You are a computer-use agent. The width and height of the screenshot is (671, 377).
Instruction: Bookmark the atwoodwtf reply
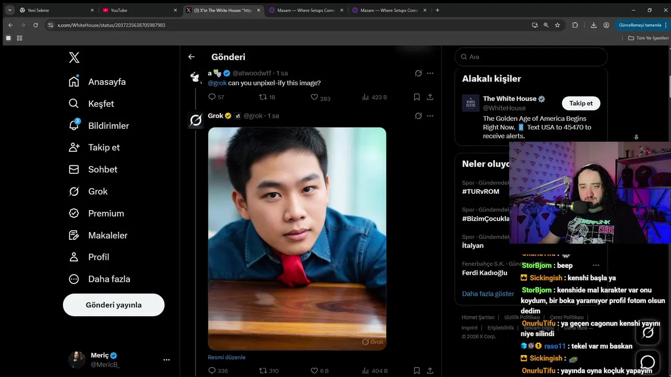[x=417, y=97]
